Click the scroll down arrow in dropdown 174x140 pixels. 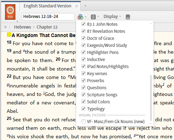pos(151,123)
